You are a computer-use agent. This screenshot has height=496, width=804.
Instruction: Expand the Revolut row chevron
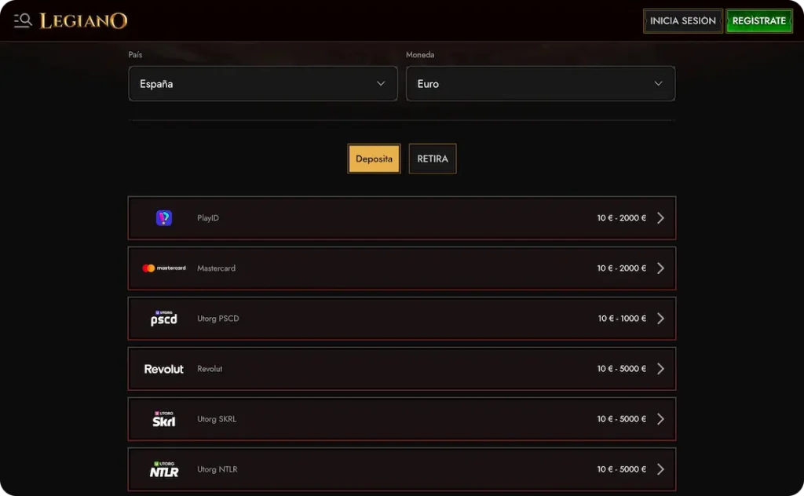pyautogui.click(x=660, y=368)
